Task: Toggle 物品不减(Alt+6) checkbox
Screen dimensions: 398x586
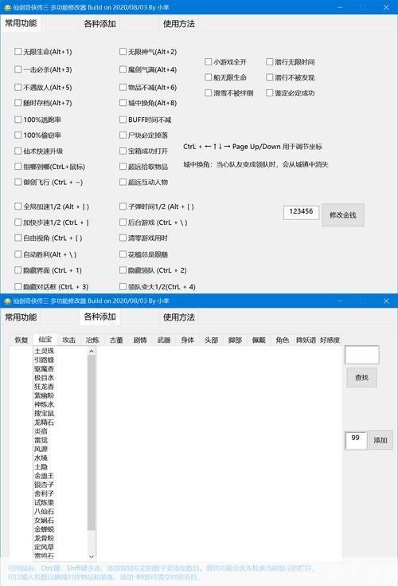Action: pyautogui.click(x=123, y=87)
